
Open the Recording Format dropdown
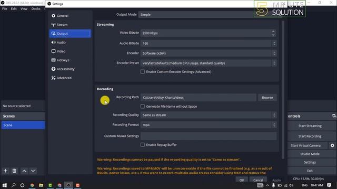209,125
